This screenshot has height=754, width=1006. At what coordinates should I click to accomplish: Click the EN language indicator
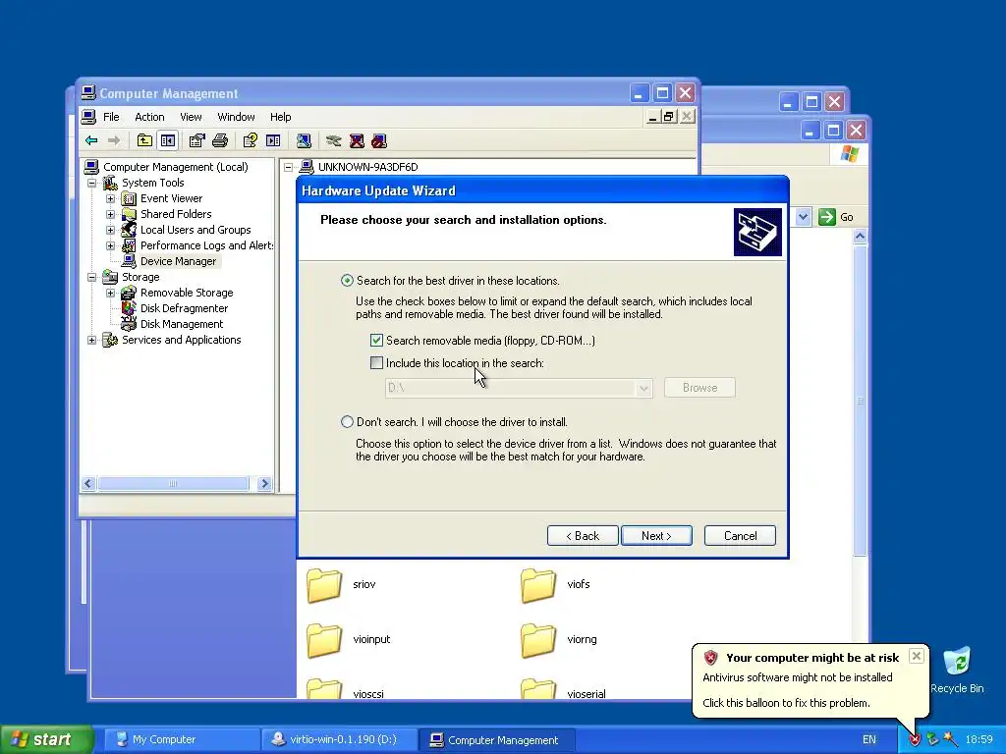869,740
